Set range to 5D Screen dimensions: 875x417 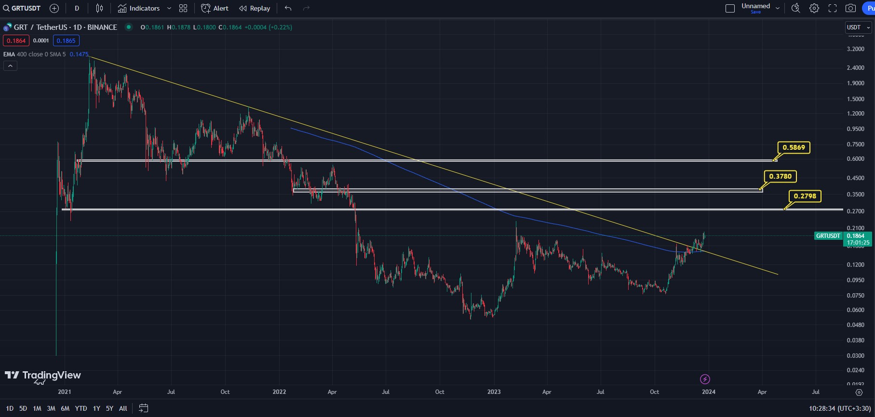(23, 408)
